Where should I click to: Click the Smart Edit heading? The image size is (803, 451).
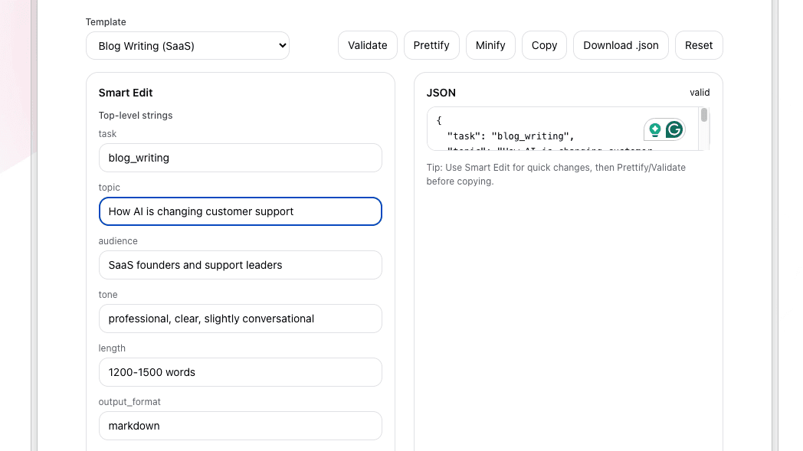[x=126, y=93]
